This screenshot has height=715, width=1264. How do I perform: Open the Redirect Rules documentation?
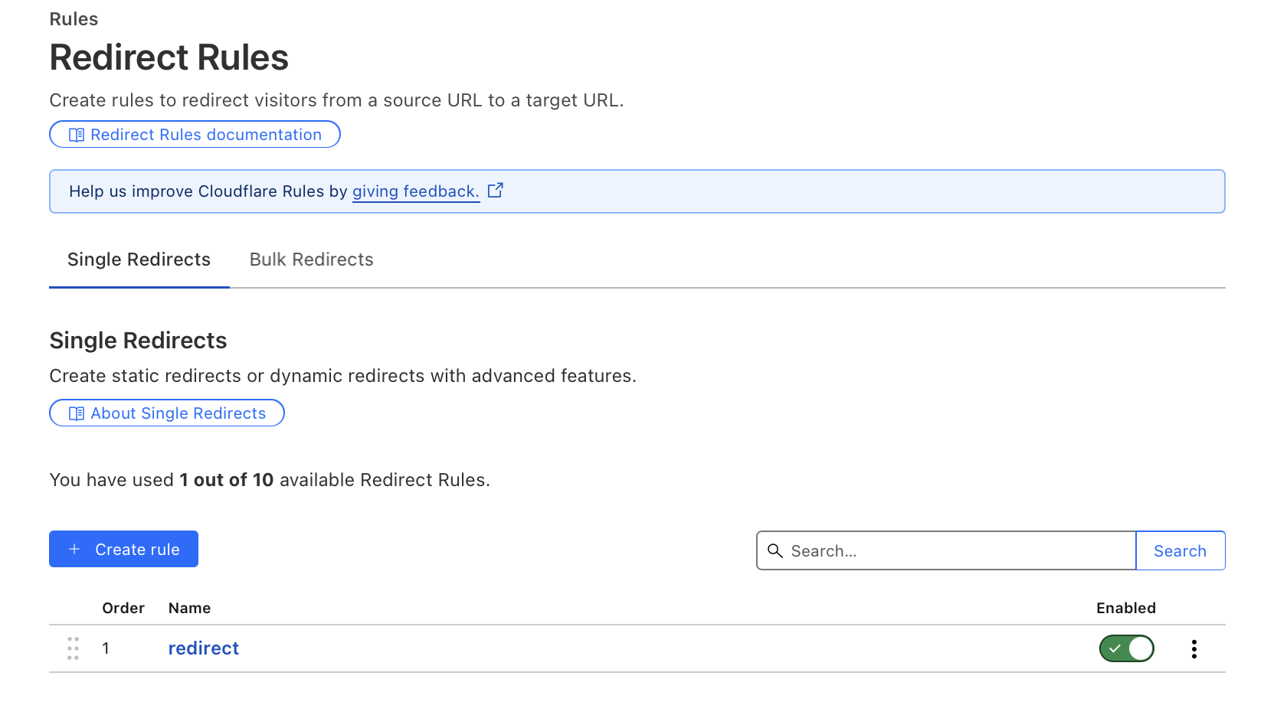pos(205,135)
